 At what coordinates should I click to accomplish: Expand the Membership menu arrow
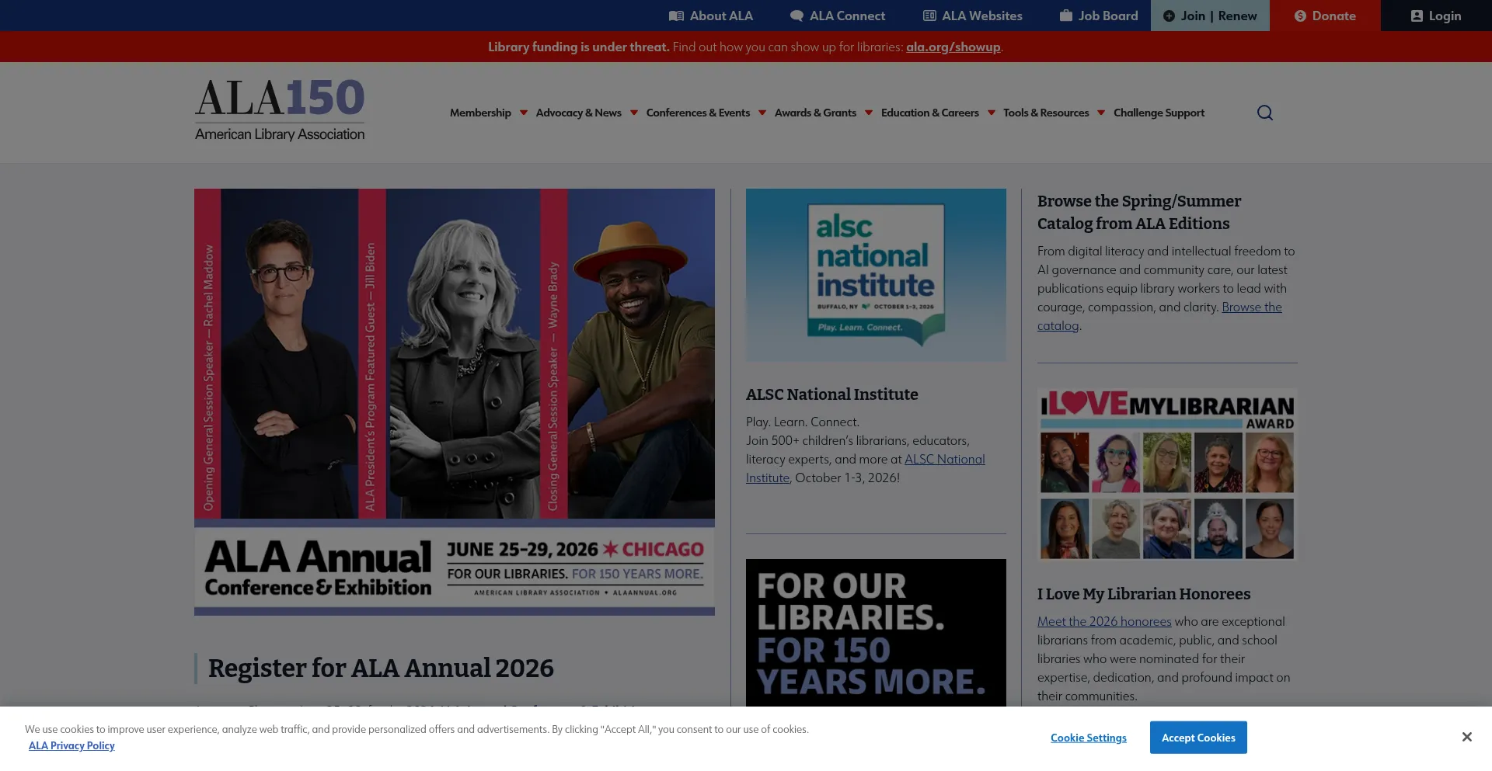[x=524, y=113]
